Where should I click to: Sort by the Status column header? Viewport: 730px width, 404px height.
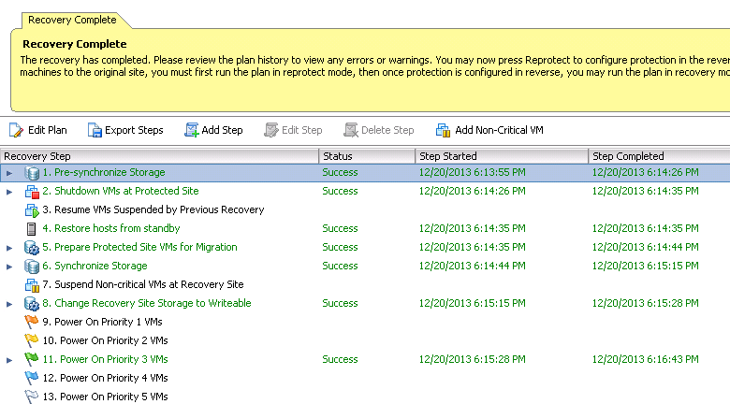point(367,156)
